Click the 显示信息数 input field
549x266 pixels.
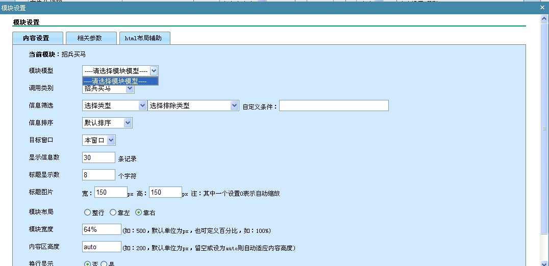click(98, 157)
